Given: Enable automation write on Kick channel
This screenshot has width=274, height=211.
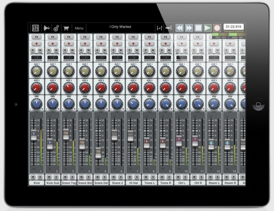Looking at the screenshot, I should point(40,50).
